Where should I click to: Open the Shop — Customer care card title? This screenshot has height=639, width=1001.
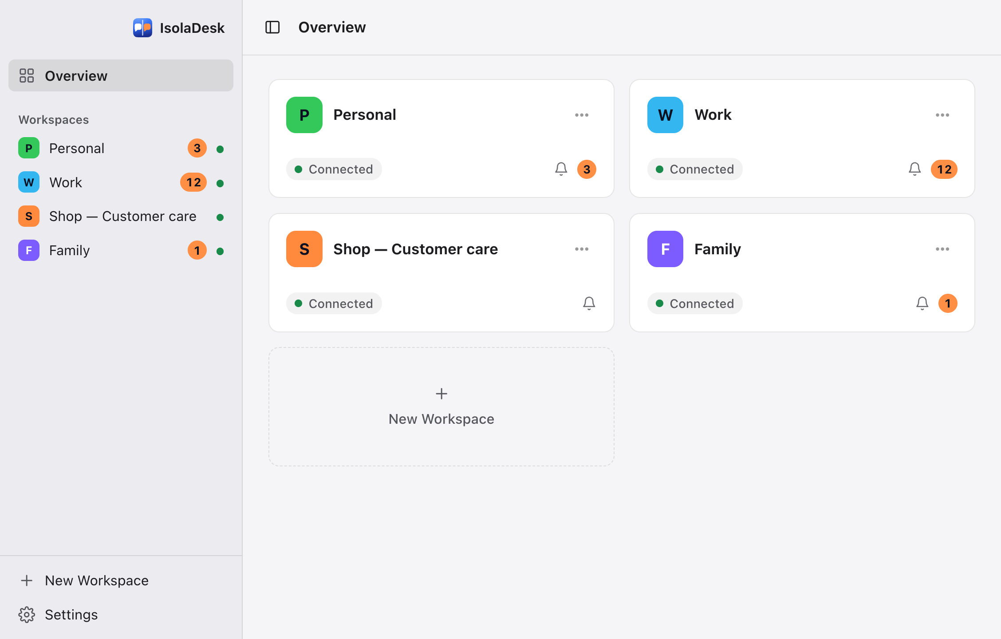[x=416, y=249]
